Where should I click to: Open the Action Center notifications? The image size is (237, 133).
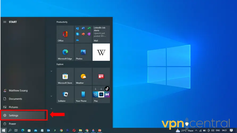click(231, 130)
